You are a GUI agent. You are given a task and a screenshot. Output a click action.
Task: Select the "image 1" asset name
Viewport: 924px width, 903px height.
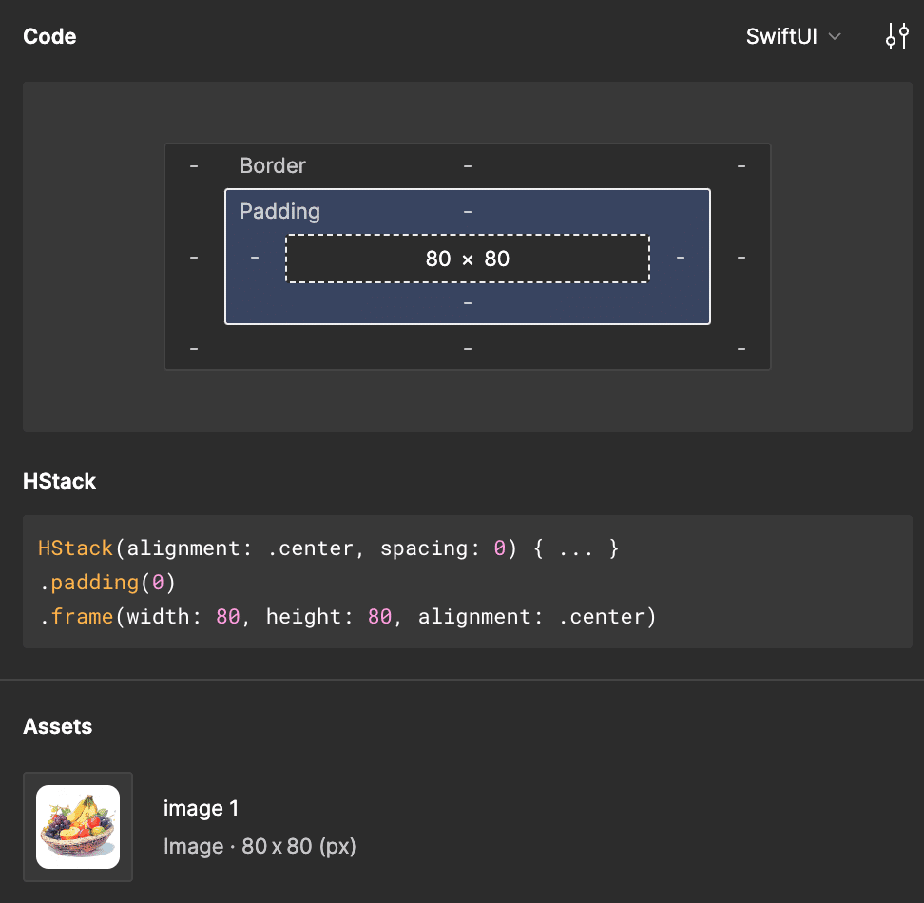click(201, 809)
